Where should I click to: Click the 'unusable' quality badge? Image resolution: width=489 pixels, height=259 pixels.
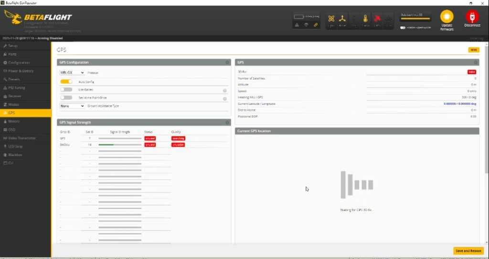point(178,145)
